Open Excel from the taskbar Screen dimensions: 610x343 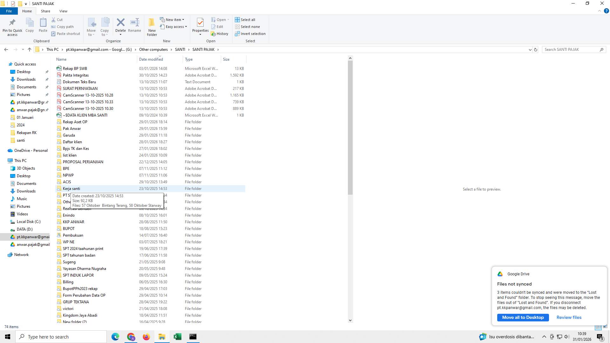coord(177,336)
